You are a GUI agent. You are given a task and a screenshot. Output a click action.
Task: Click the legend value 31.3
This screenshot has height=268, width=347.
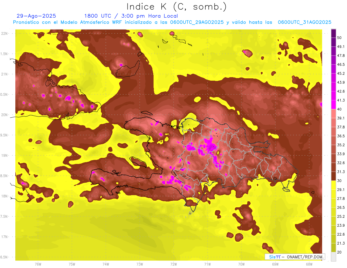tap(341, 172)
